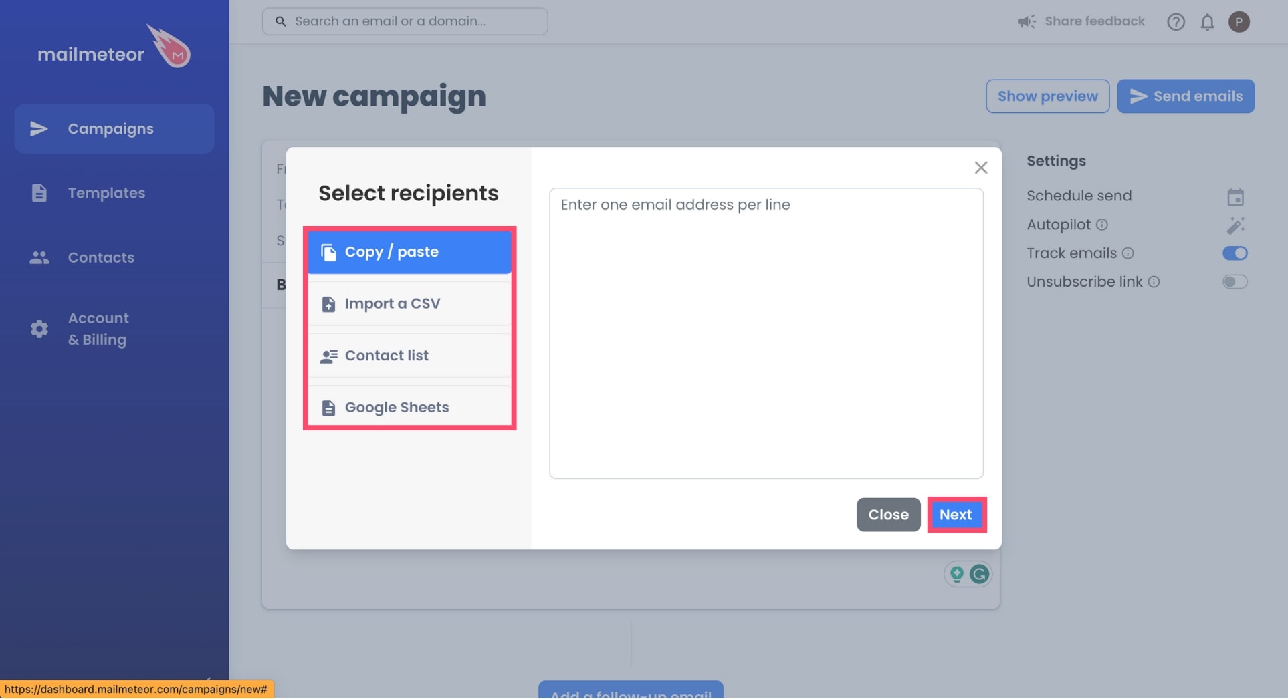Click the Autopilot magic wand icon
The height and width of the screenshot is (699, 1288).
coord(1235,225)
